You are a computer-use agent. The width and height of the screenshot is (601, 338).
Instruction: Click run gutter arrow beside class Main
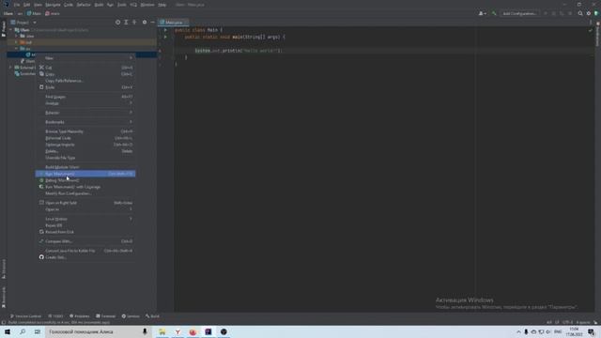coord(165,30)
